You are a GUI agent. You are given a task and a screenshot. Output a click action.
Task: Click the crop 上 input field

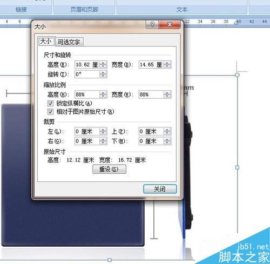(151, 131)
